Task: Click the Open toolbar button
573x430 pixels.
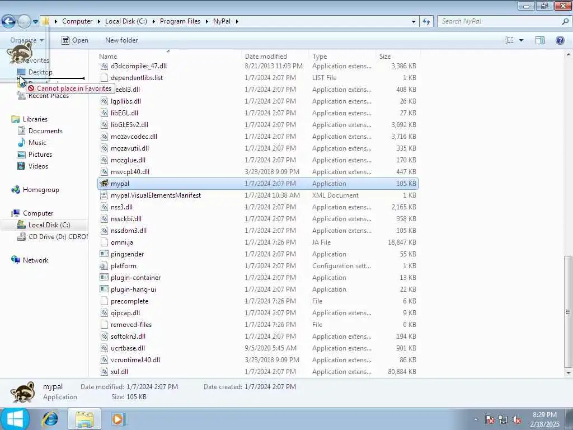Action: click(75, 40)
